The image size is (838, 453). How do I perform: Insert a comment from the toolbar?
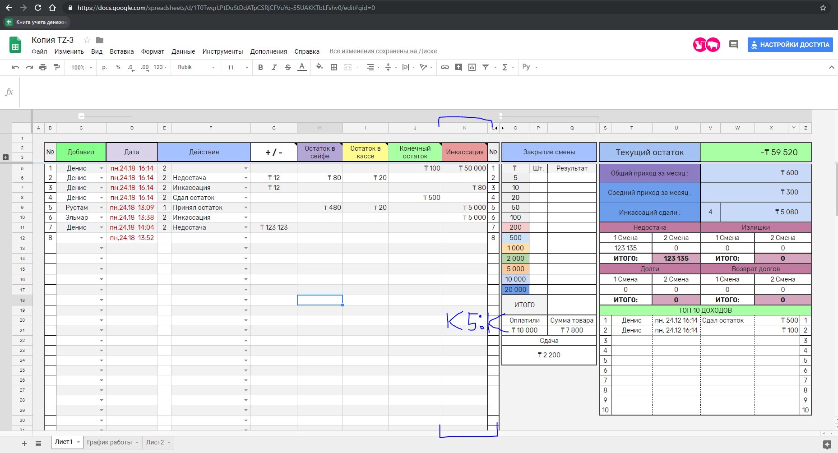(x=458, y=67)
